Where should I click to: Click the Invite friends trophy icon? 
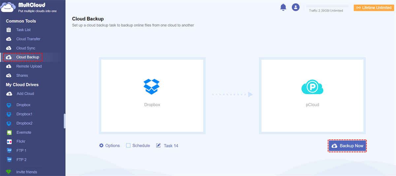[x=9, y=172]
